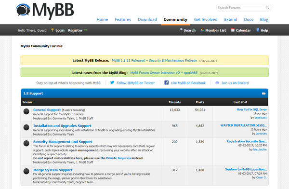The image size is (289, 189).
Task: Click the Facebook logo icon
Action: (x=167, y=82)
